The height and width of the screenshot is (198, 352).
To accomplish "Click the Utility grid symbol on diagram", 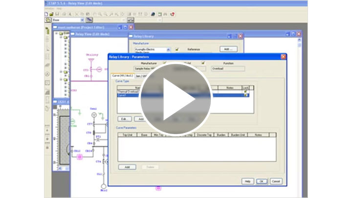I will [92, 61].
